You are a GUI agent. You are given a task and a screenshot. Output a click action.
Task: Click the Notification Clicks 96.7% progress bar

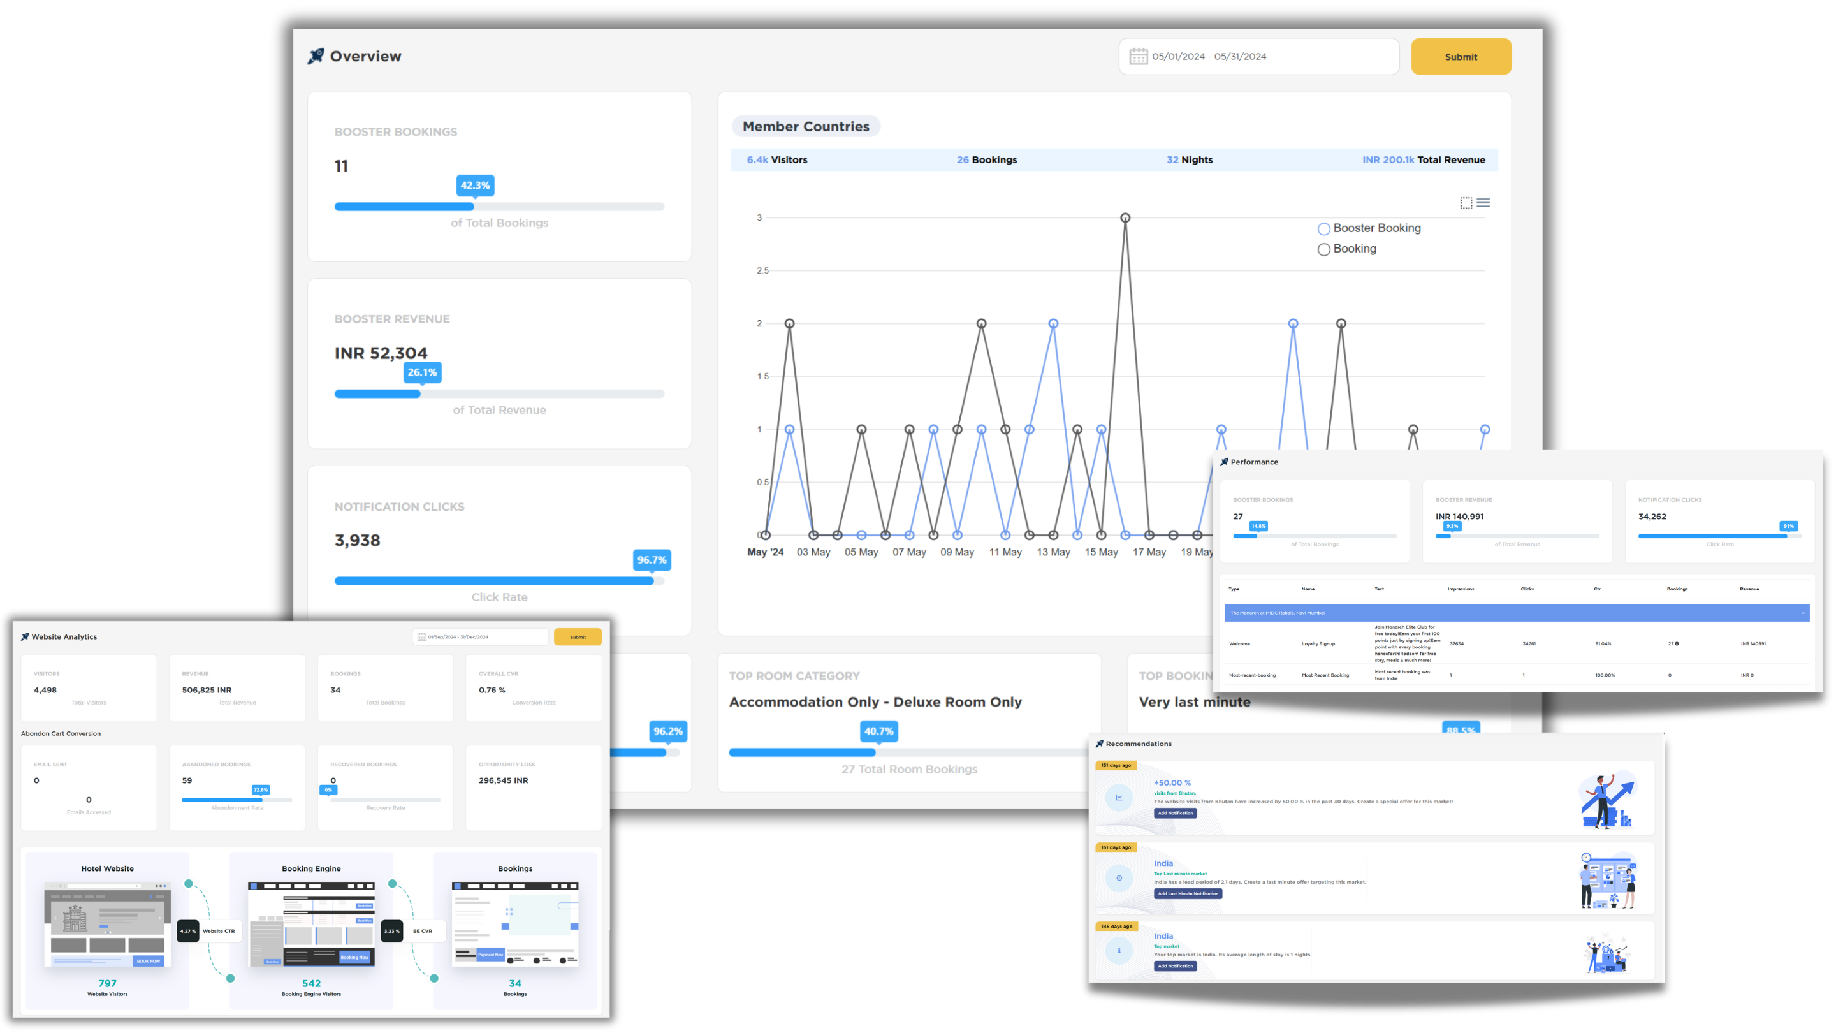click(499, 581)
